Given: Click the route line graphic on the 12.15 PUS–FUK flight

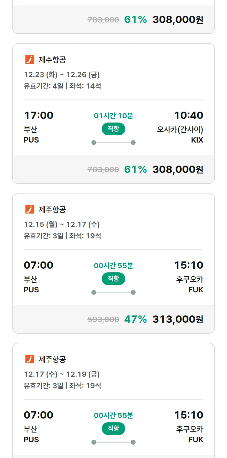Looking at the screenshot, I should coord(113,292).
